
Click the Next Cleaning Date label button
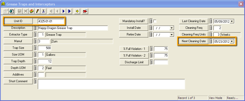[194, 41]
